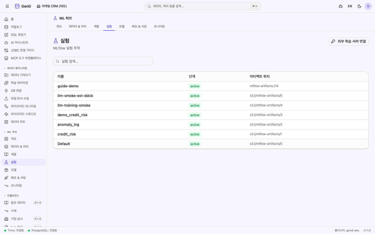
Task: Click 외부 학습 서버 연결 button
Action: pos(348,41)
